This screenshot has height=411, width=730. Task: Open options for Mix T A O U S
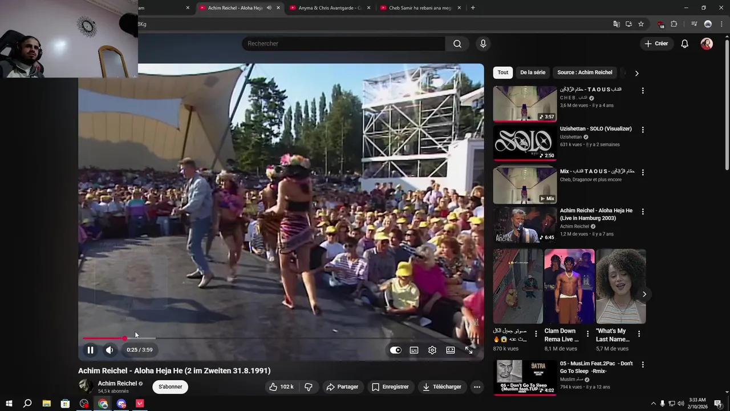pos(643,172)
